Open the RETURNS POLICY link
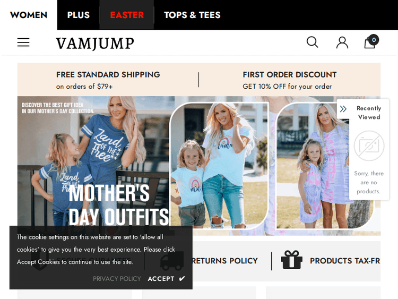Viewport: 398px width, 299px height. click(224, 261)
